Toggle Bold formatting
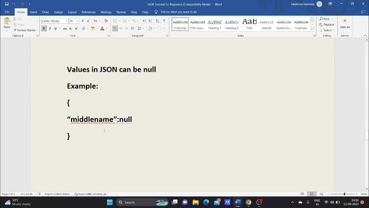 click(x=44, y=28)
